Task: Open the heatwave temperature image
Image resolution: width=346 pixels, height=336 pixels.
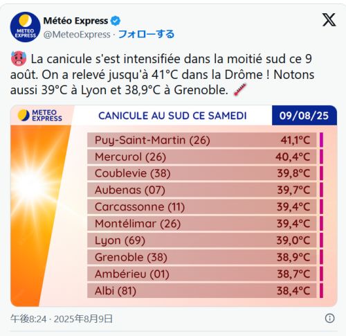Action: tap(174, 206)
